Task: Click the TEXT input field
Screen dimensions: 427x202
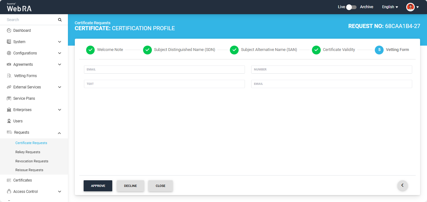Action: coord(164,84)
